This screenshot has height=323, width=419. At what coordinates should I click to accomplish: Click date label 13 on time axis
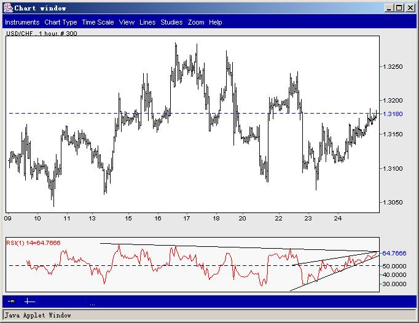click(x=92, y=218)
